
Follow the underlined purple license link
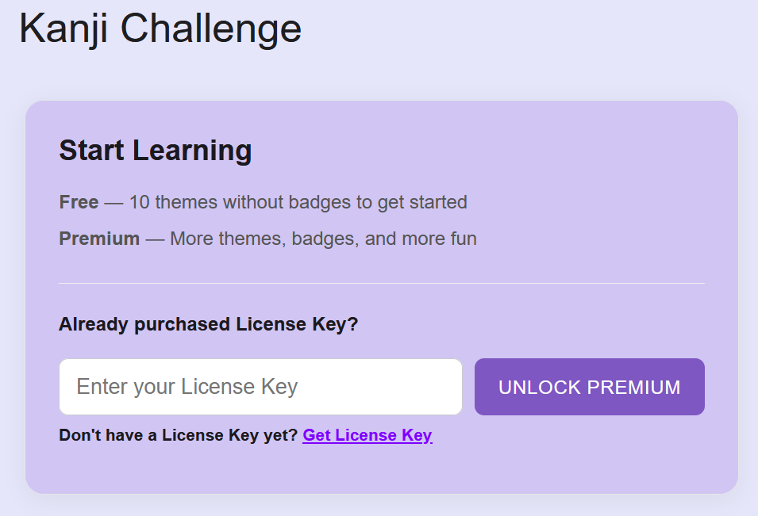point(367,435)
